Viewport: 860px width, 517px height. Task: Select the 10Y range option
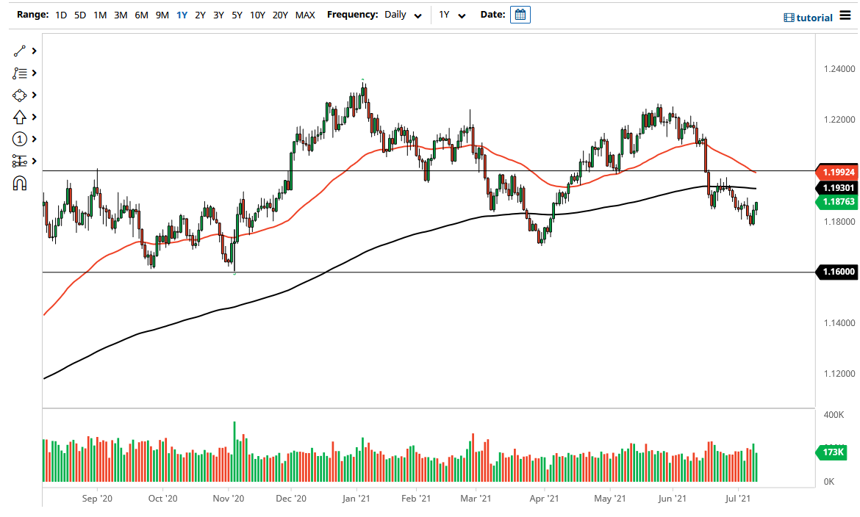(257, 14)
